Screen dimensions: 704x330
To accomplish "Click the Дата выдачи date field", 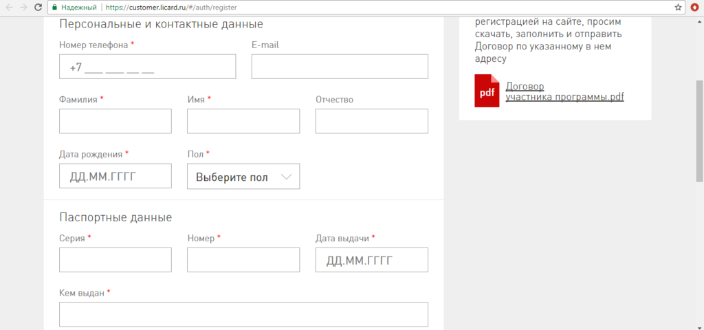I will point(371,260).
